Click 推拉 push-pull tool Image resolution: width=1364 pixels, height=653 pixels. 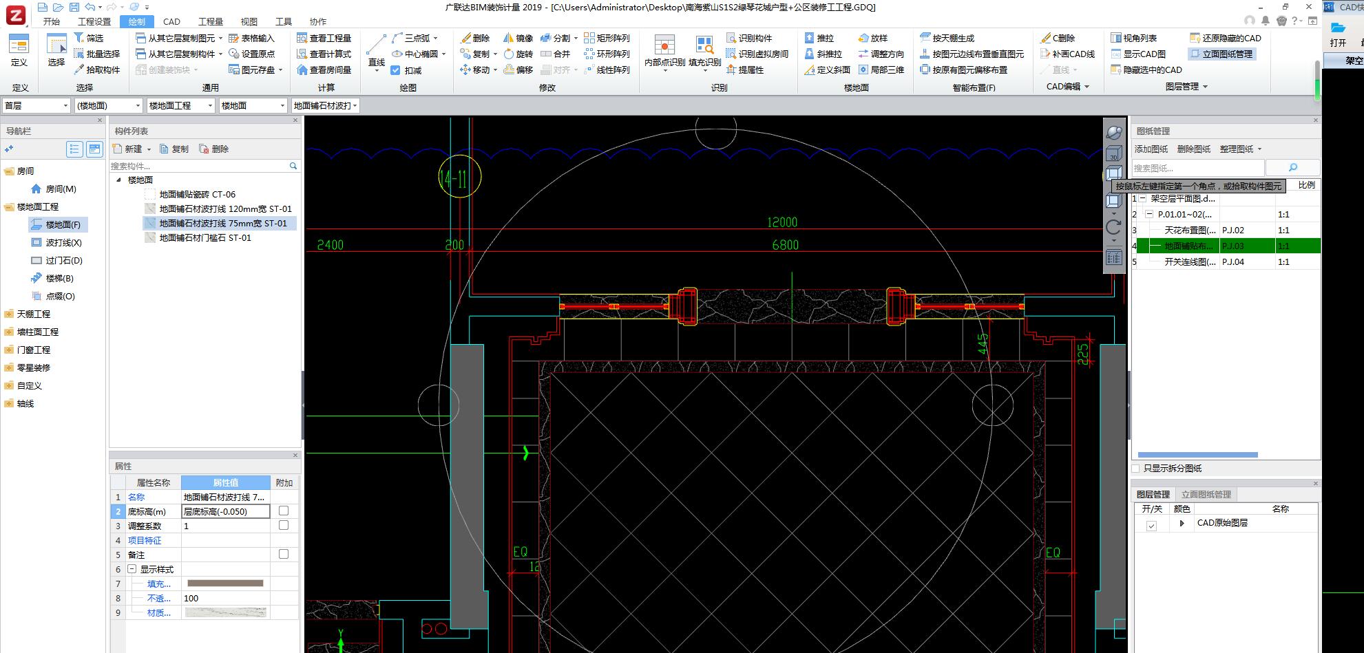[819, 38]
